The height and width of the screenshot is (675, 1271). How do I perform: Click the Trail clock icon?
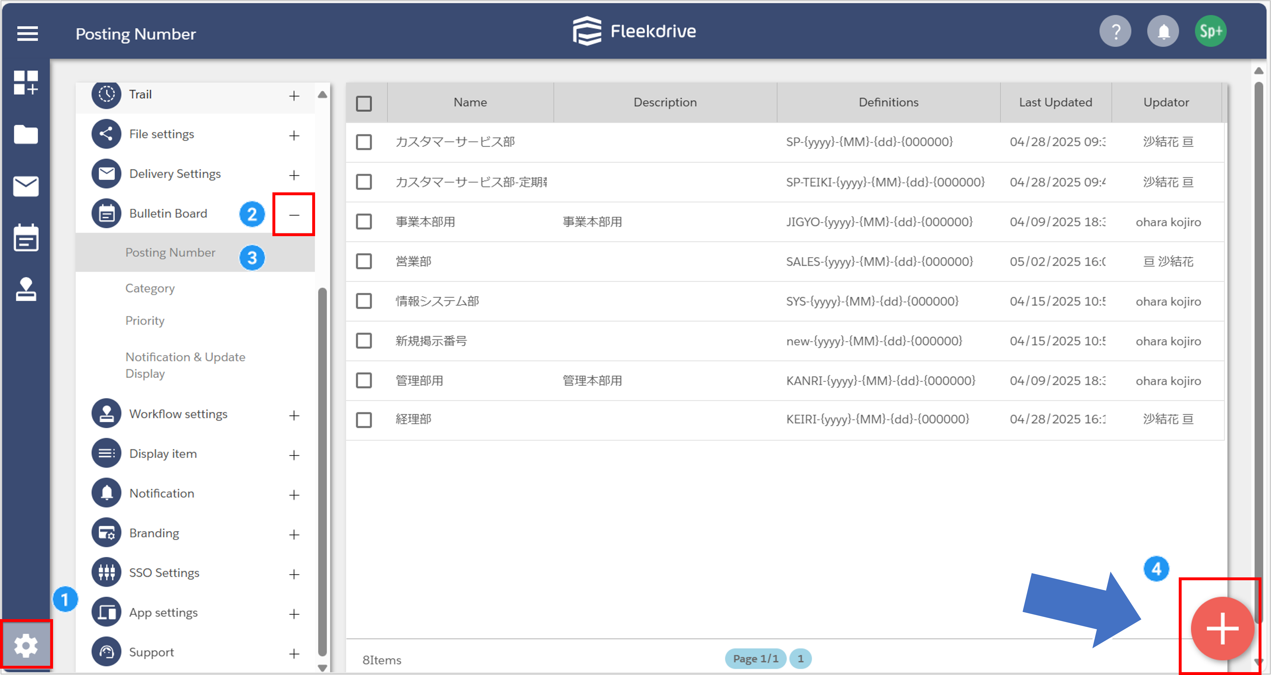tap(106, 94)
